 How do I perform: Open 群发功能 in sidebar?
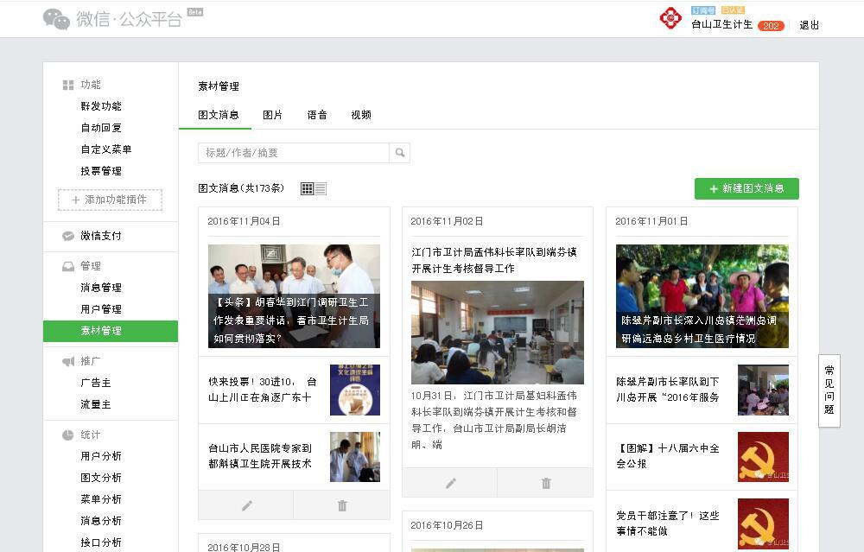tap(101, 106)
